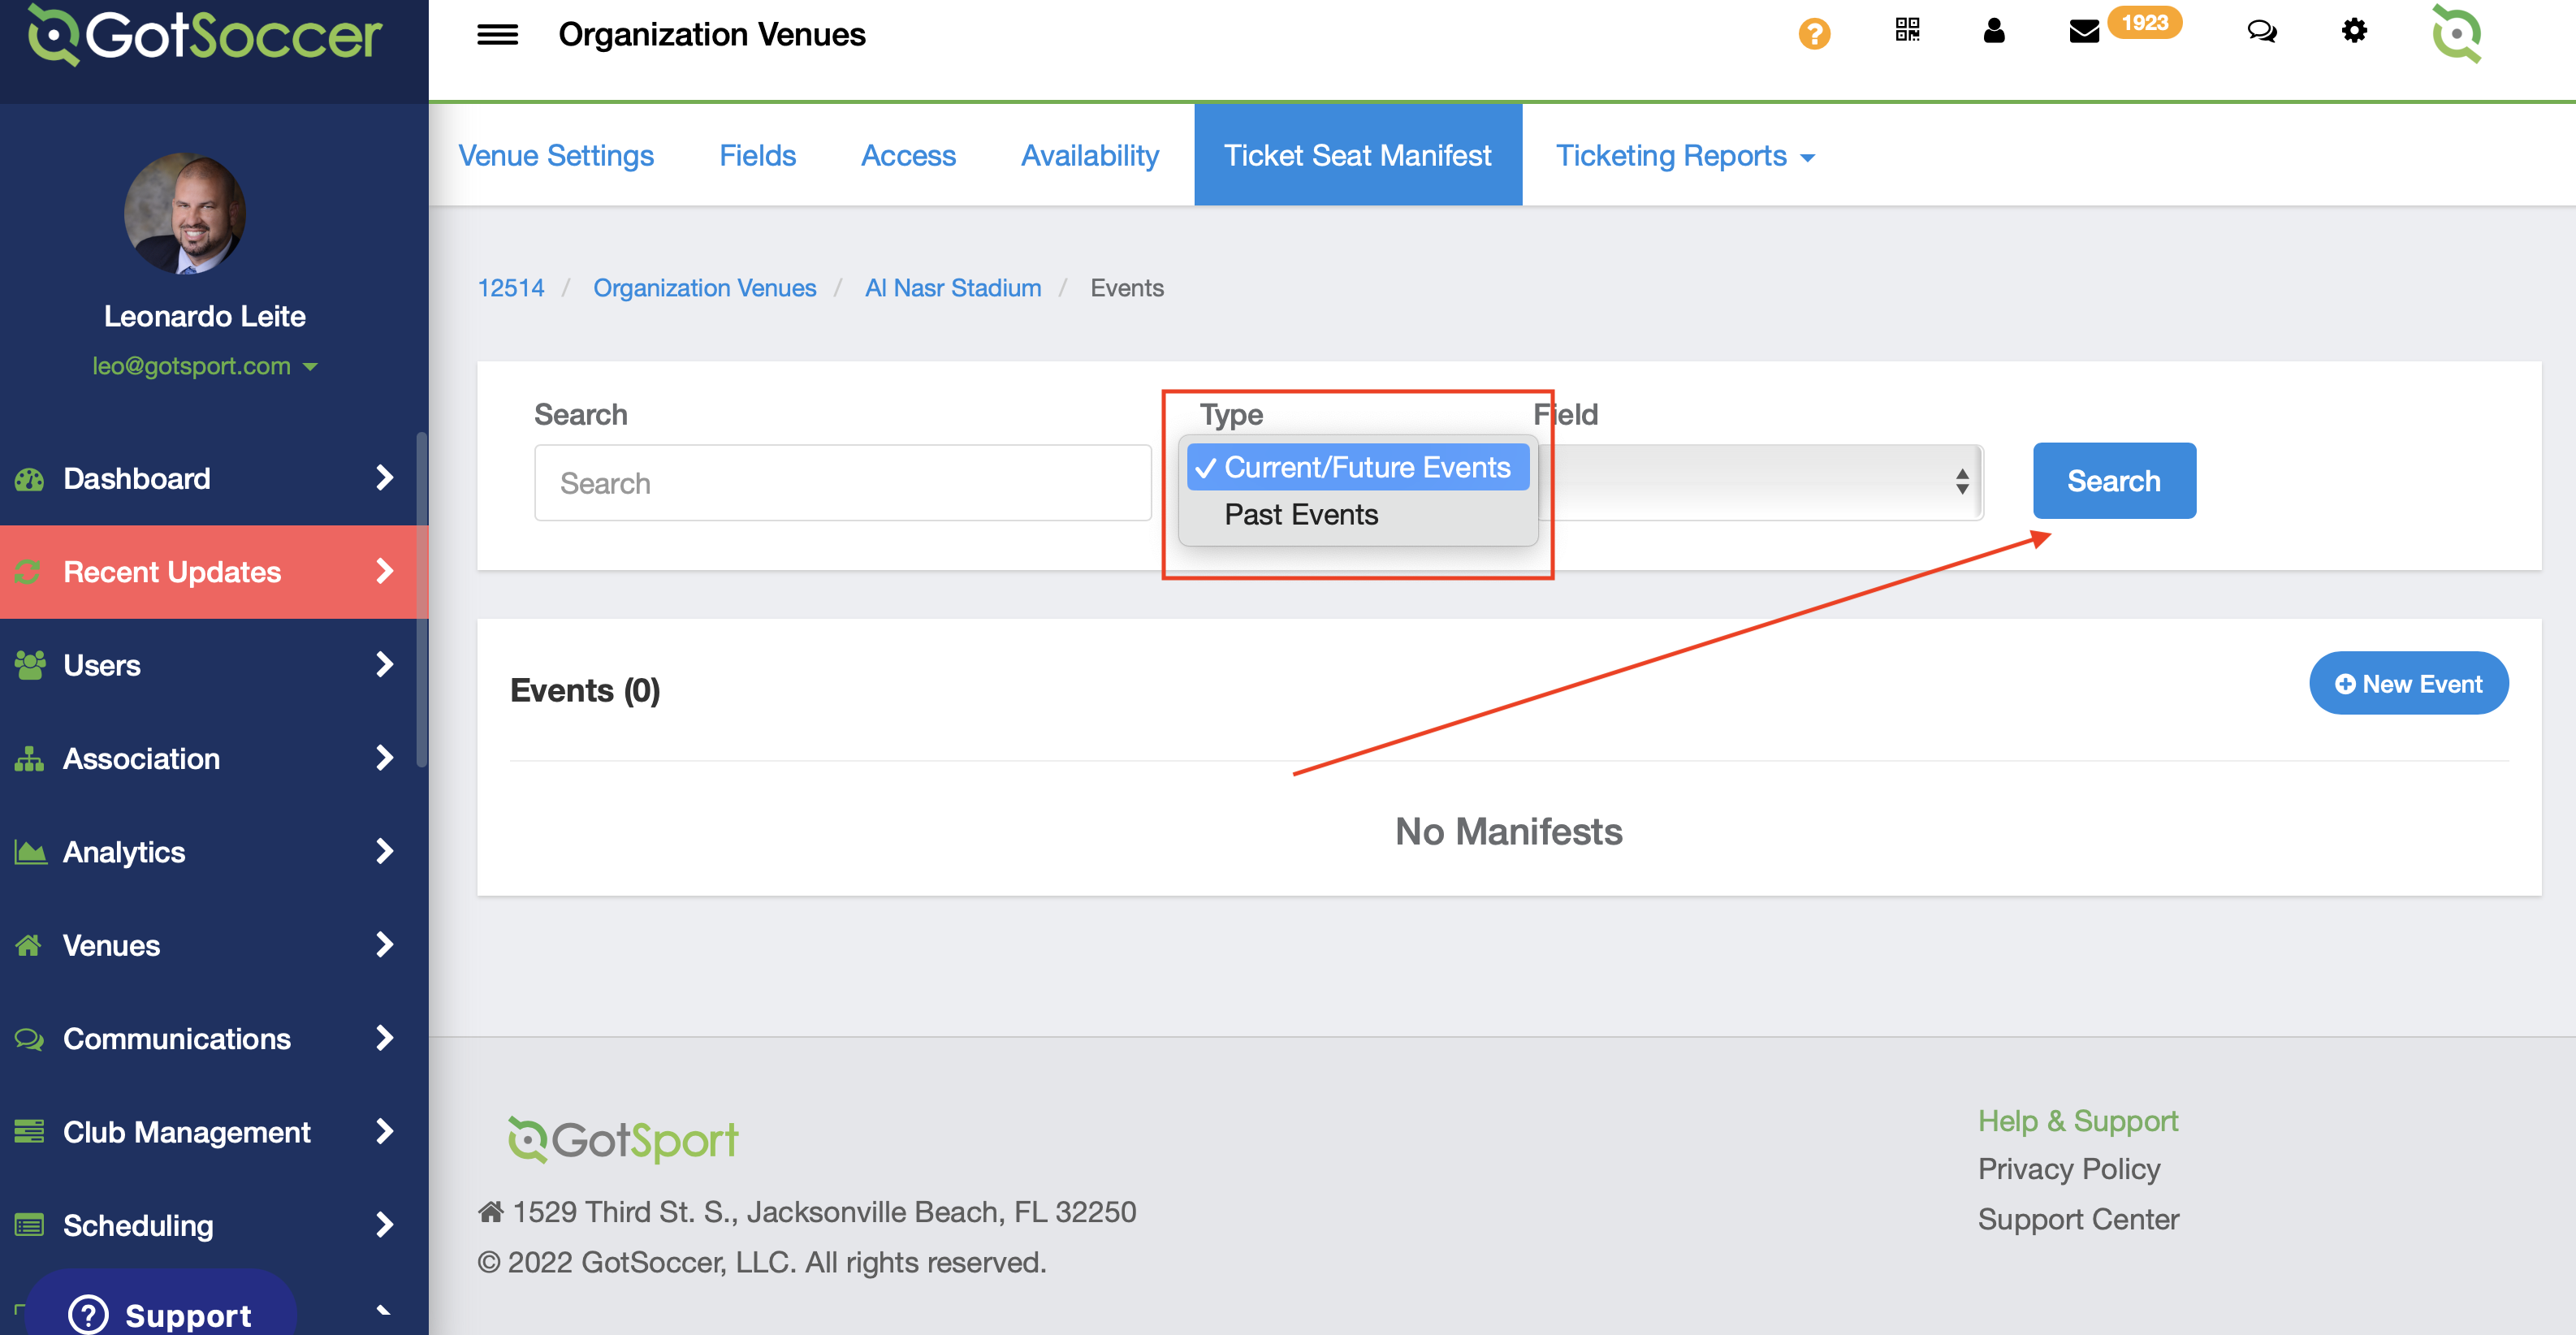The height and width of the screenshot is (1335, 2576).
Task: Open the Field dropdown selector
Action: point(1750,481)
